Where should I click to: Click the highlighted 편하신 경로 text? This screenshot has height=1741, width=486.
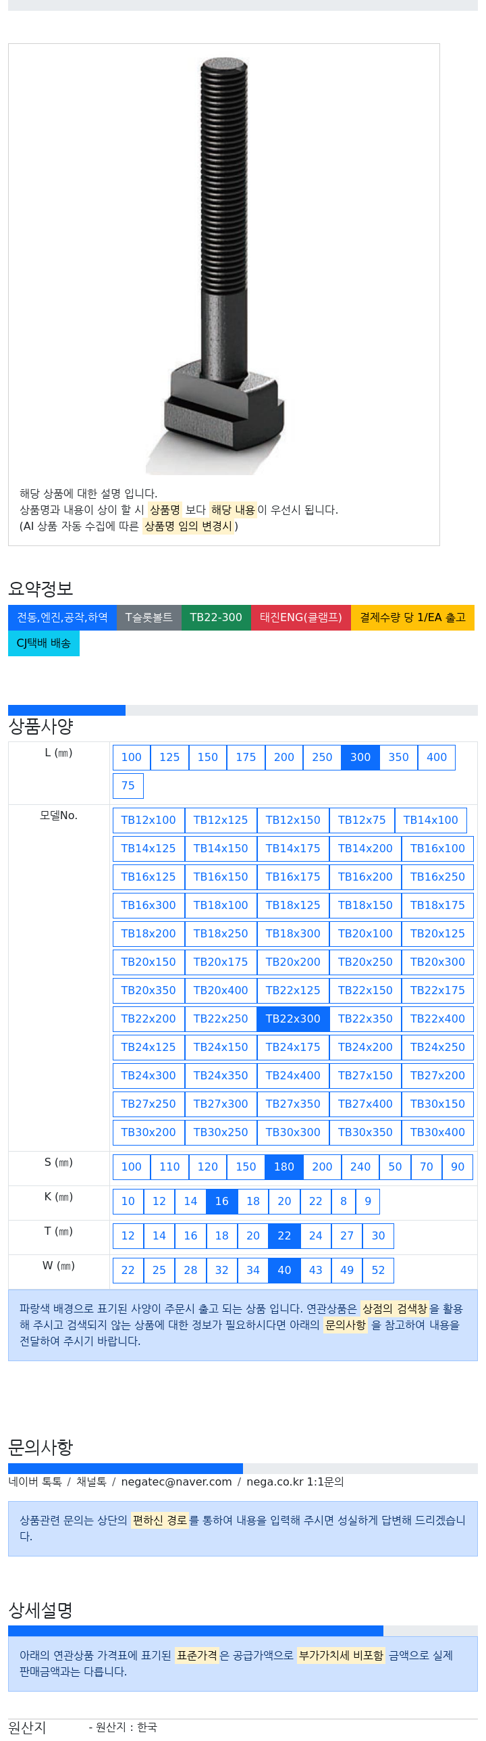click(160, 1521)
